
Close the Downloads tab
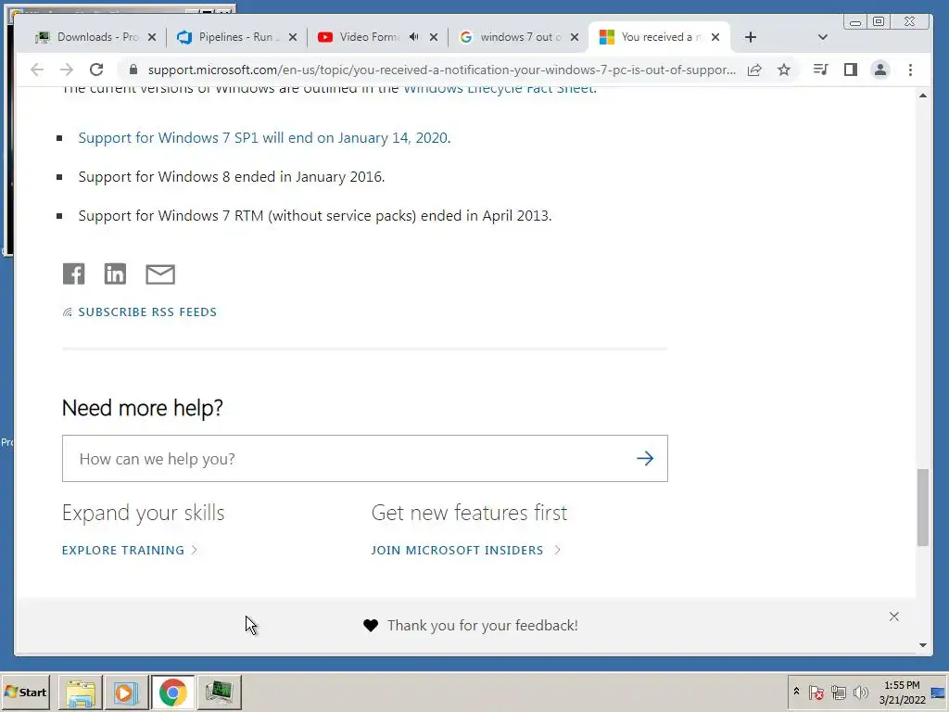pos(152,37)
